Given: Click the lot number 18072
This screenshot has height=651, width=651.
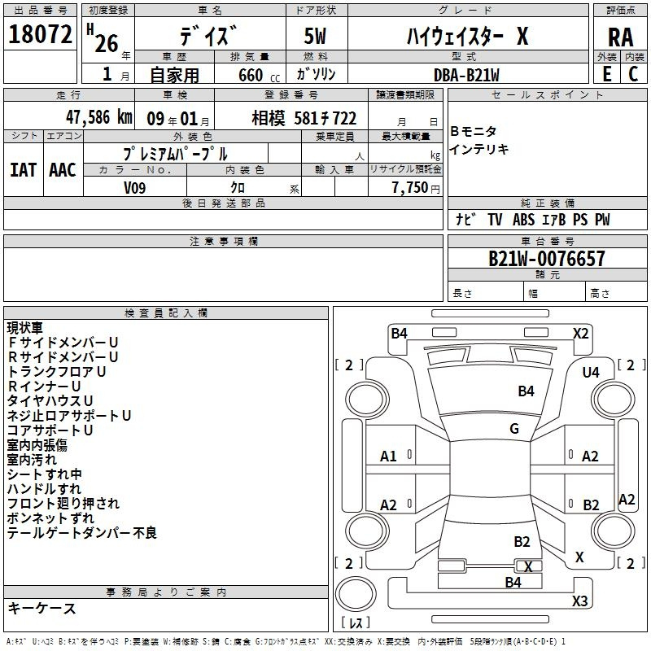Looking at the screenshot, I should tap(40, 35).
